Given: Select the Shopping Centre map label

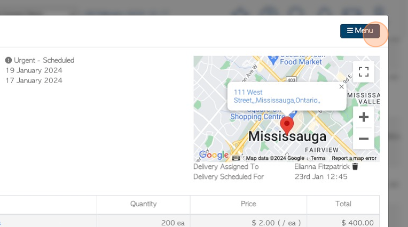Looking at the screenshot, I should tap(257, 117).
